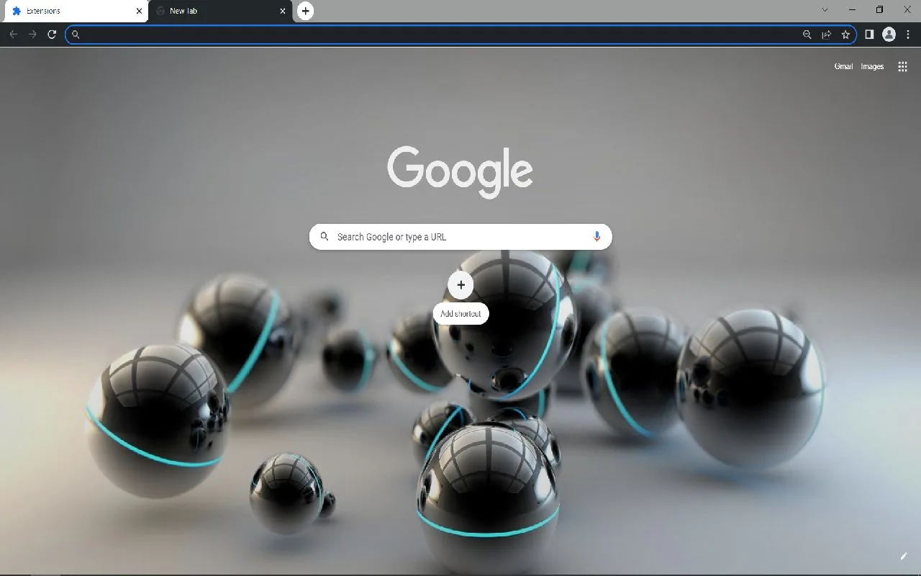Click the Search Google or type a URL box
Viewport: 921px width, 576px height.
460,236
